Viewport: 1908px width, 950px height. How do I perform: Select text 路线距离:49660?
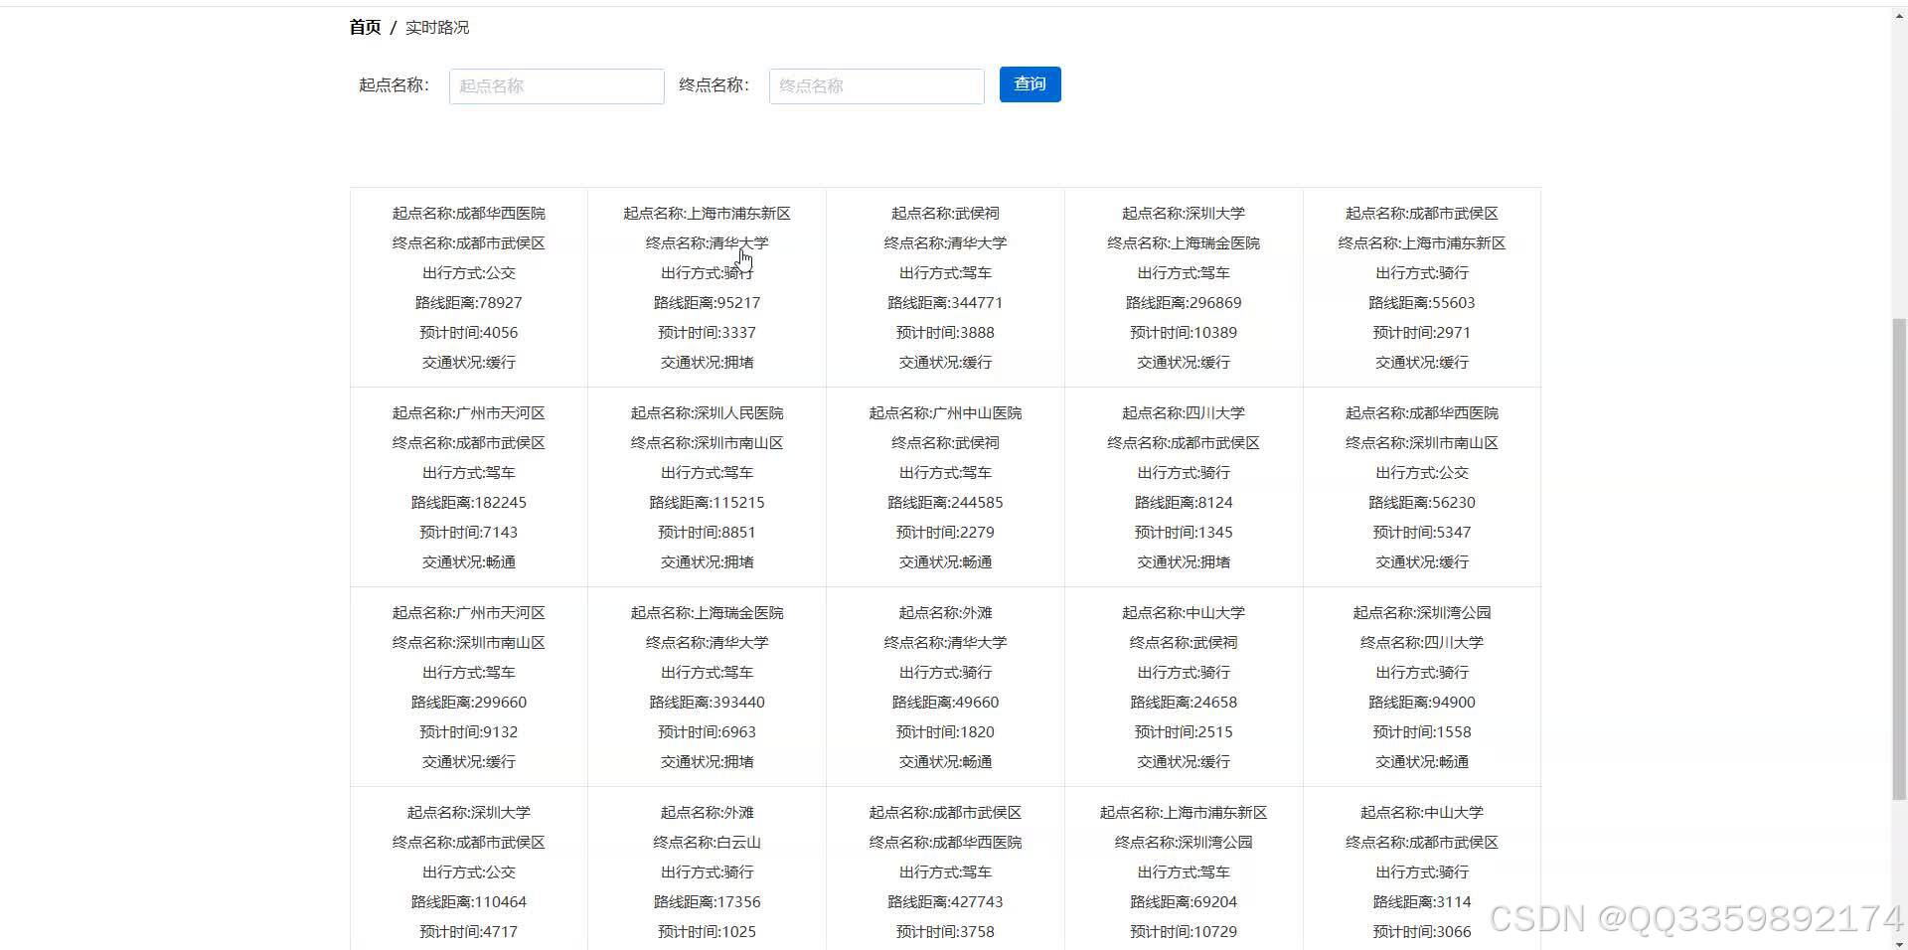point(946,703)
